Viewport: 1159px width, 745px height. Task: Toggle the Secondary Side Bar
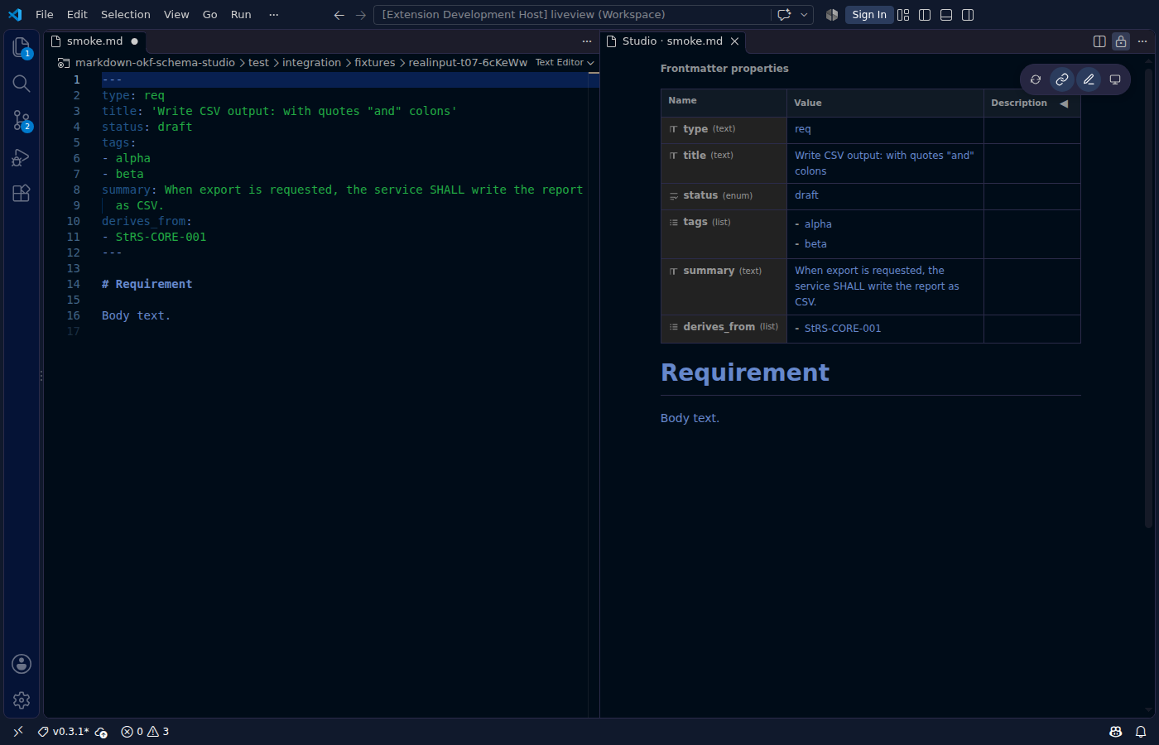click(x=968, y=15)
